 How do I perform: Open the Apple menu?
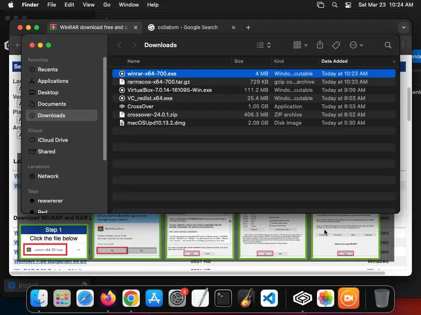[x=11, y=5]
